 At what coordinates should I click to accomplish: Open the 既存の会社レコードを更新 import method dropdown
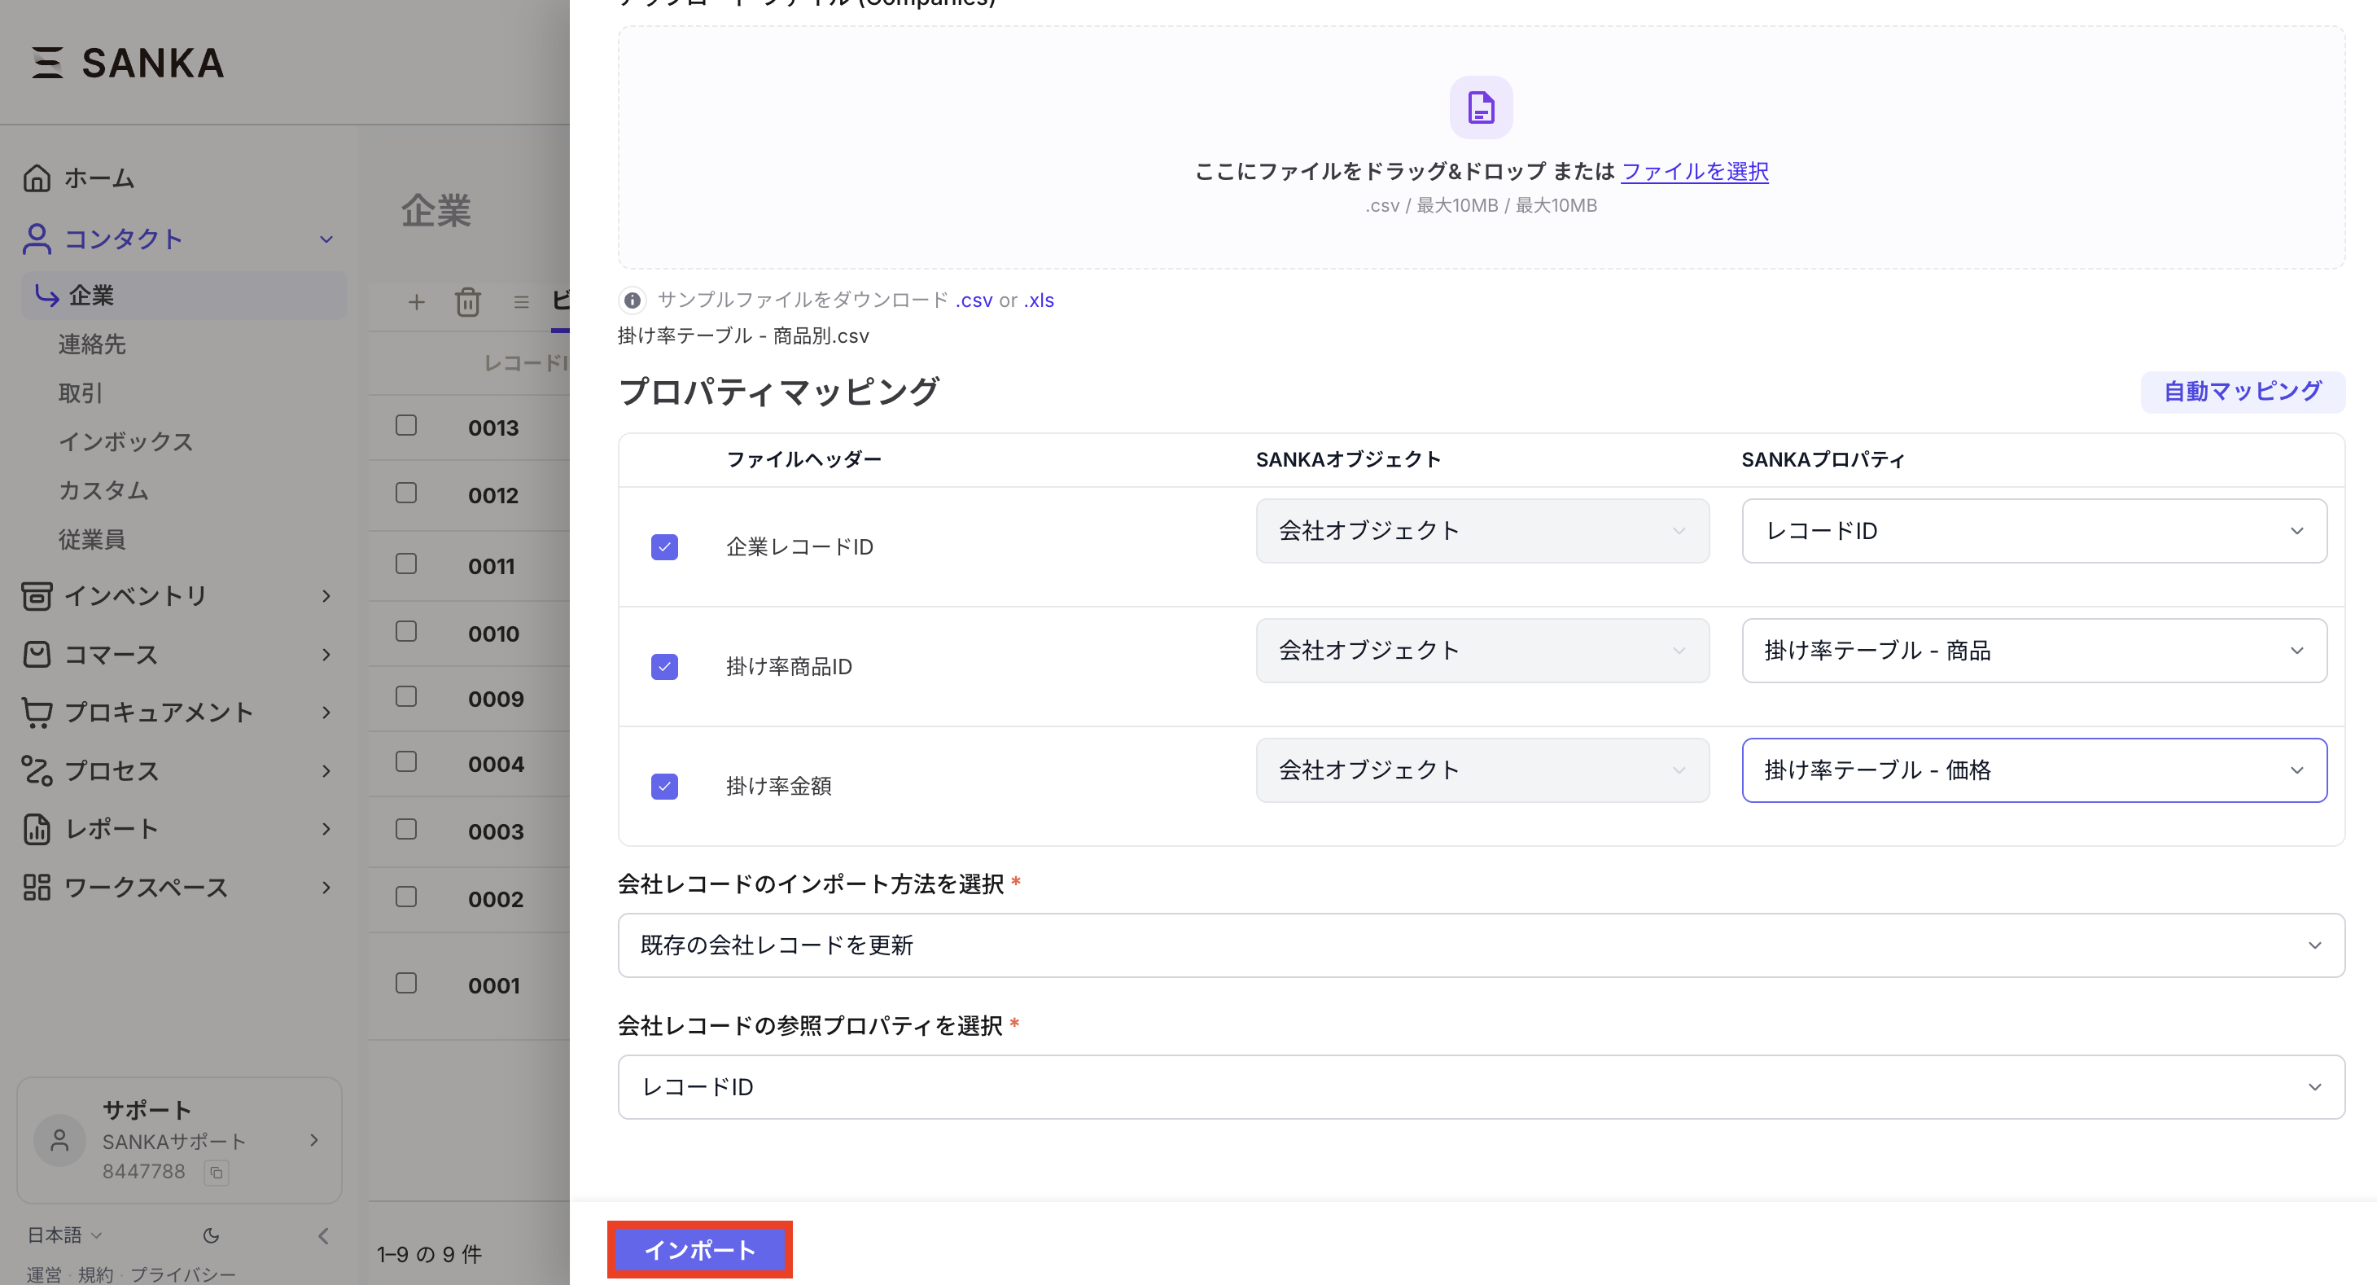[x=1480, y=945]
